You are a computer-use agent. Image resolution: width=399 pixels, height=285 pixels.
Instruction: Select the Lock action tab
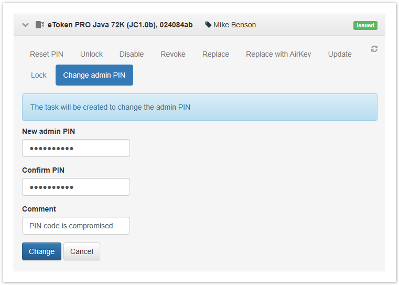[39, 75]
